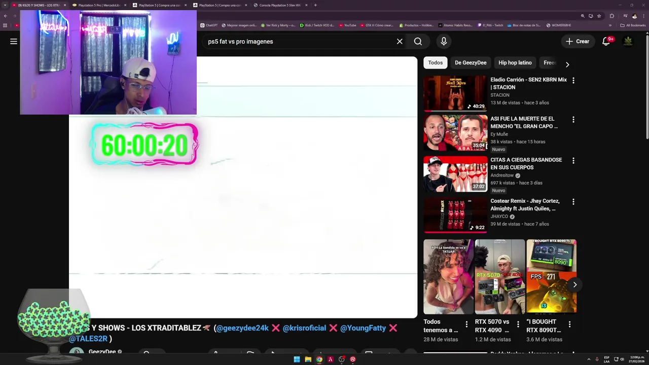
Task: Open the Ver Rick y Morty bookmark
Action: 278,25
